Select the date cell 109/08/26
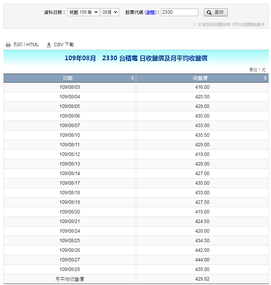The width and height of the screenshot is (271, 285). pyautogui.click(x=70, y=250)
